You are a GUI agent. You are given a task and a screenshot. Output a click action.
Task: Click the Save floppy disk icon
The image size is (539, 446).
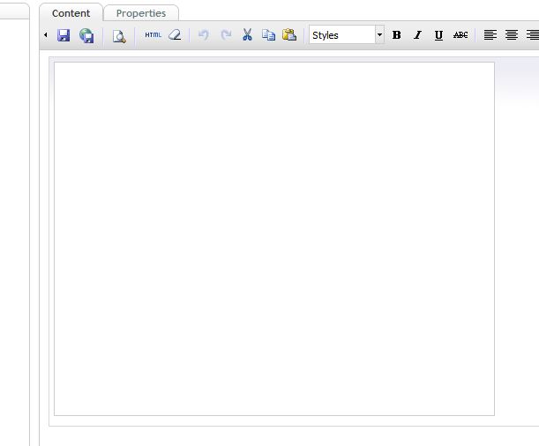[x=64, y=35]
